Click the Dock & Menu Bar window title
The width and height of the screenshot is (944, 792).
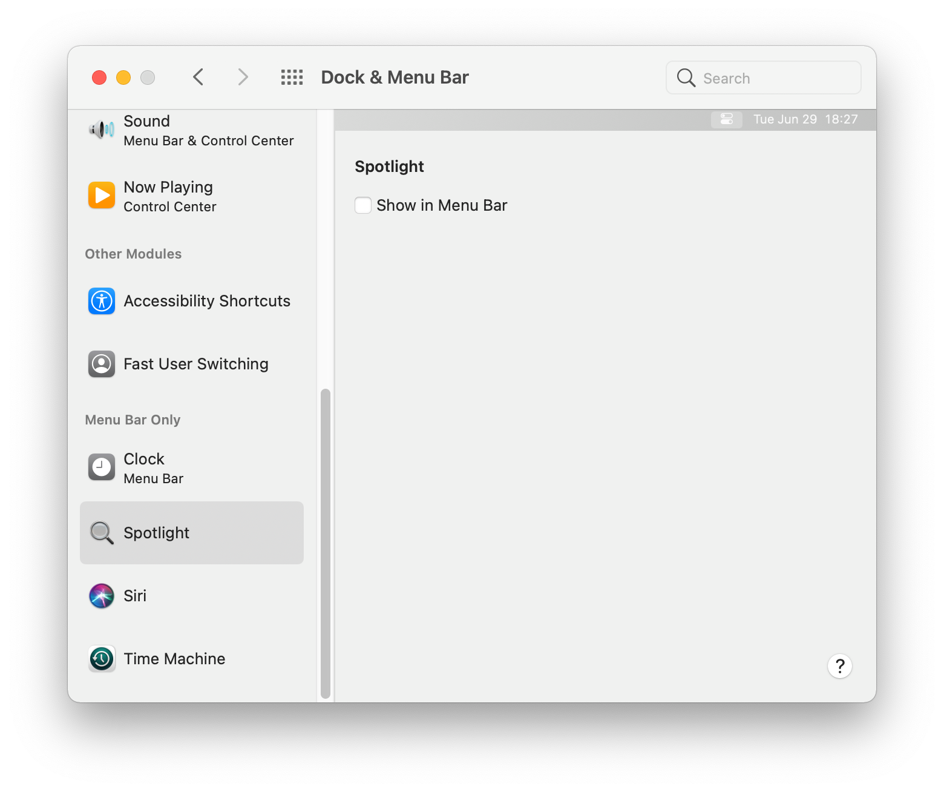[x=395, y=78]
